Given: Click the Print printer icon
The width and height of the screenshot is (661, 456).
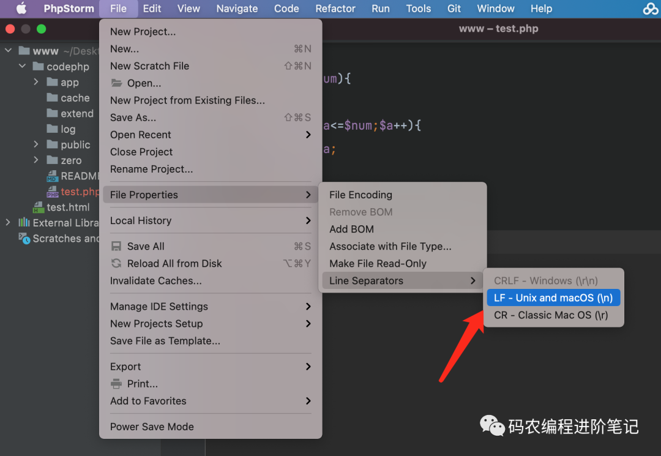Looking at the screenshot, I should pyautogui.click(x=116, y=384).
